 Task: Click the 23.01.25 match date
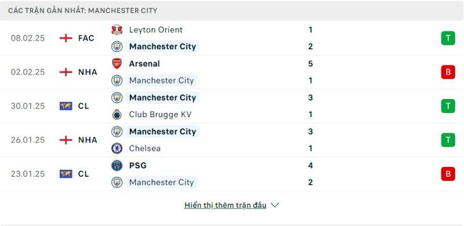point(28,174)
